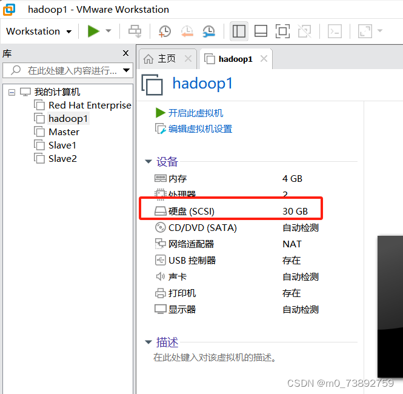Click the 打印机 printer entry
The height and width of the screenshot is (394, 403).
tap(182, 293)
